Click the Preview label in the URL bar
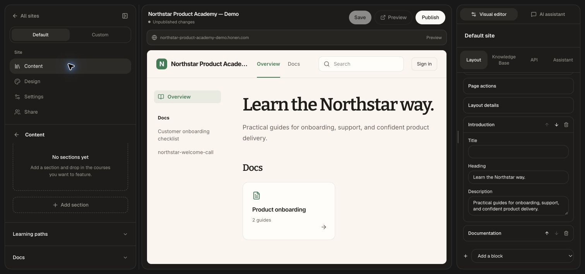The image size is (585, 274). click(434, 38)
